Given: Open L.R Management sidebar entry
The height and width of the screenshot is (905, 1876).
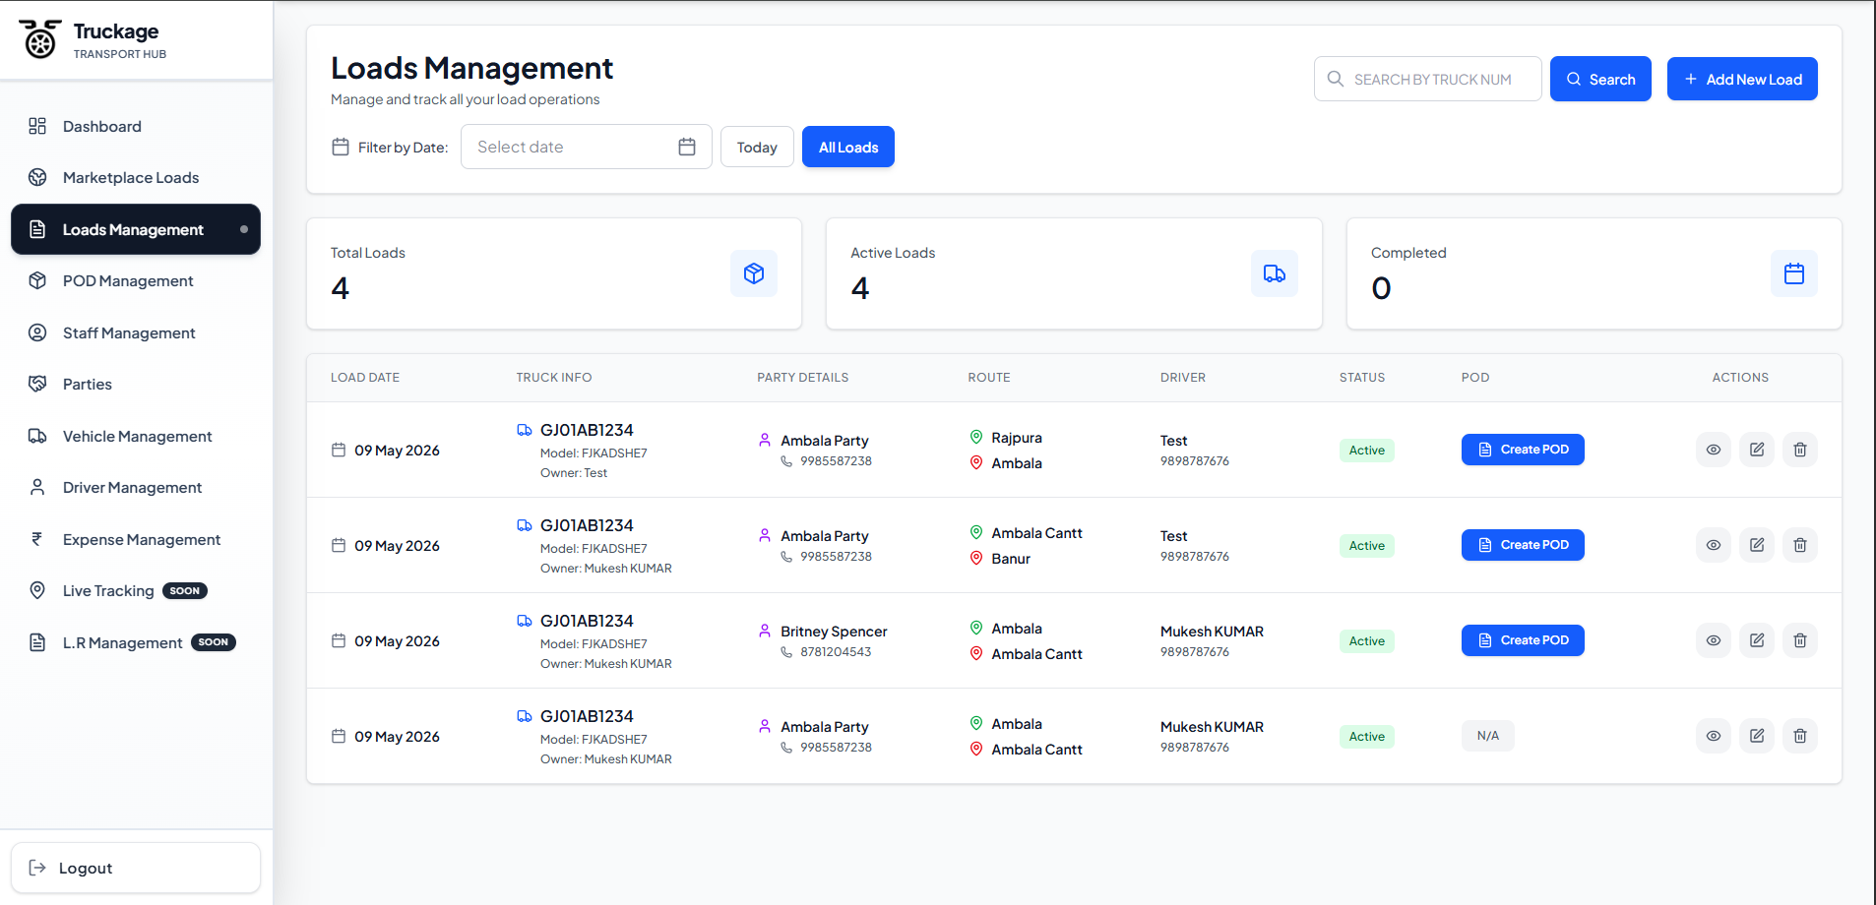Looking at the screenshot, I should [136, 642].
